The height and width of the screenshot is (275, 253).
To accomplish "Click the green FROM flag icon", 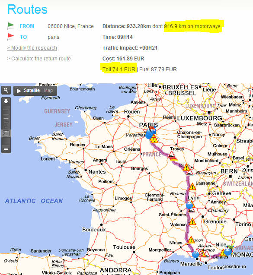I will pos(10,26).
